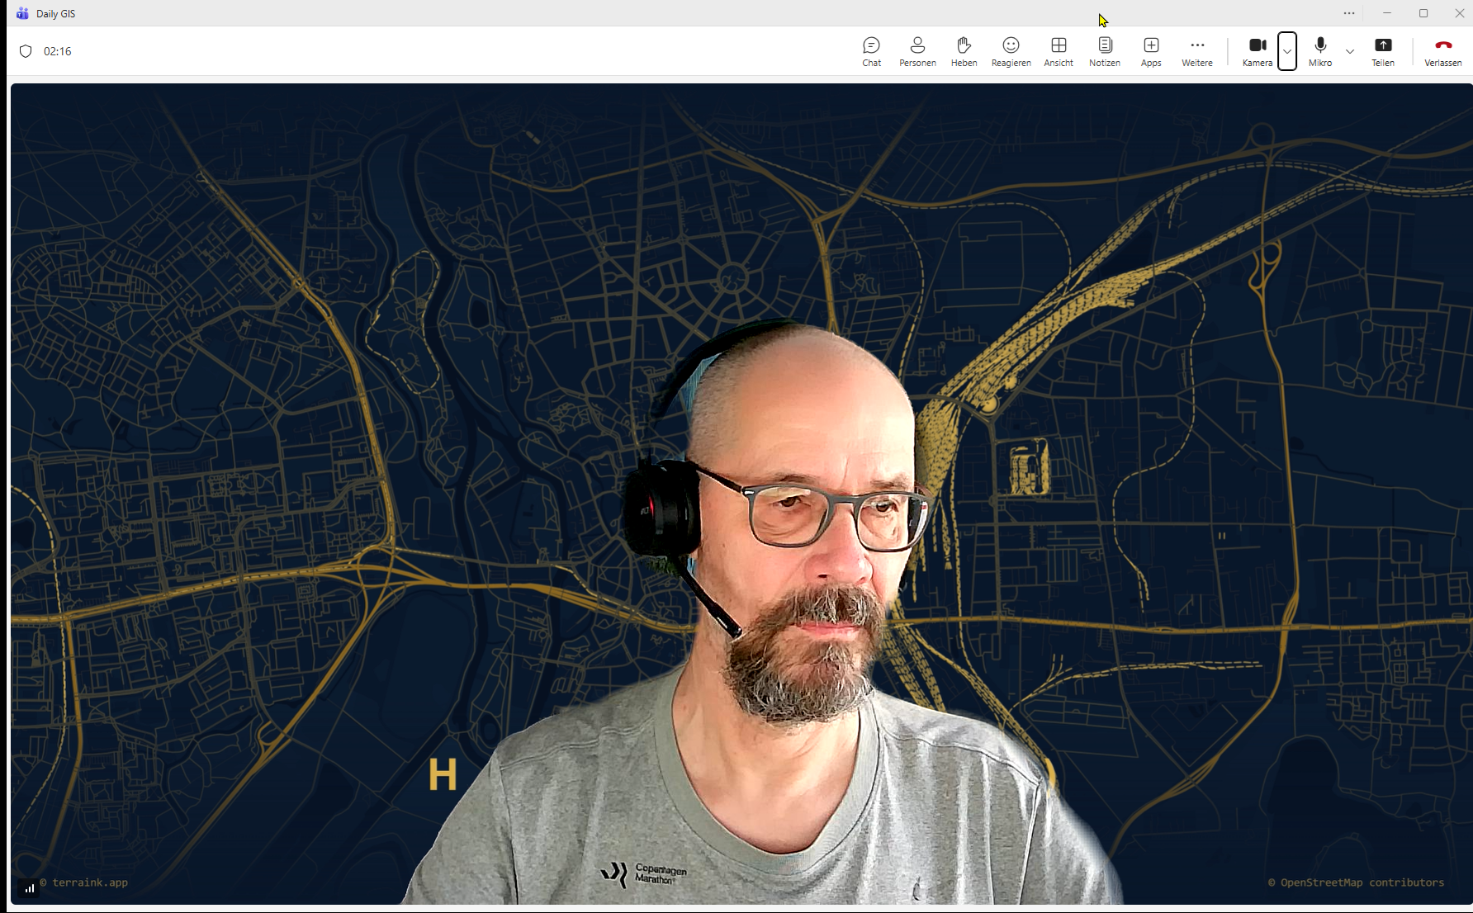Share your screen with Teilen

1383,51
